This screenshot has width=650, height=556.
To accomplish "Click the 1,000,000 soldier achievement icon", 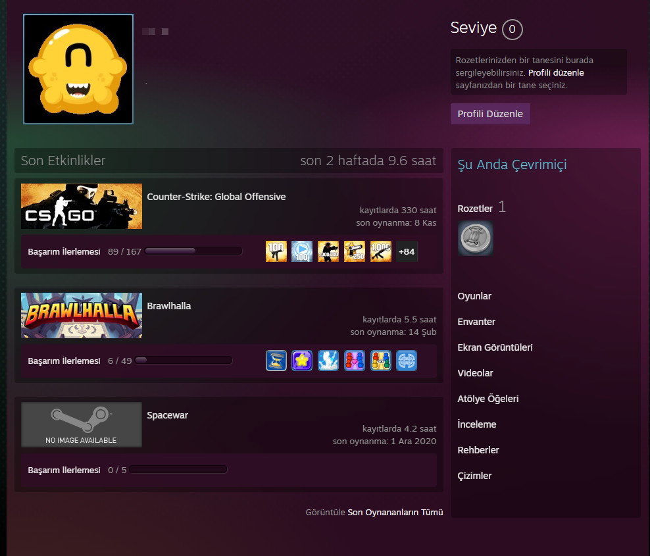I will (328, 251).
